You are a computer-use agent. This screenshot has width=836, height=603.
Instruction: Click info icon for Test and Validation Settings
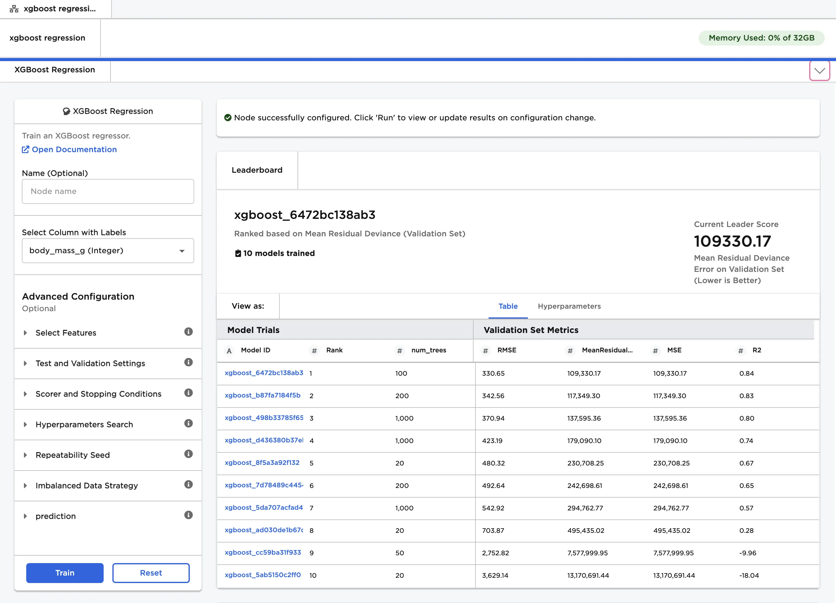188,362
